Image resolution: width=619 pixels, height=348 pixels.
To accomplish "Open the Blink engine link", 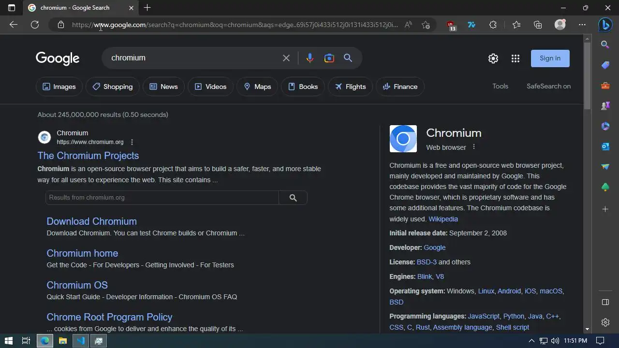I will pos(425,276).
